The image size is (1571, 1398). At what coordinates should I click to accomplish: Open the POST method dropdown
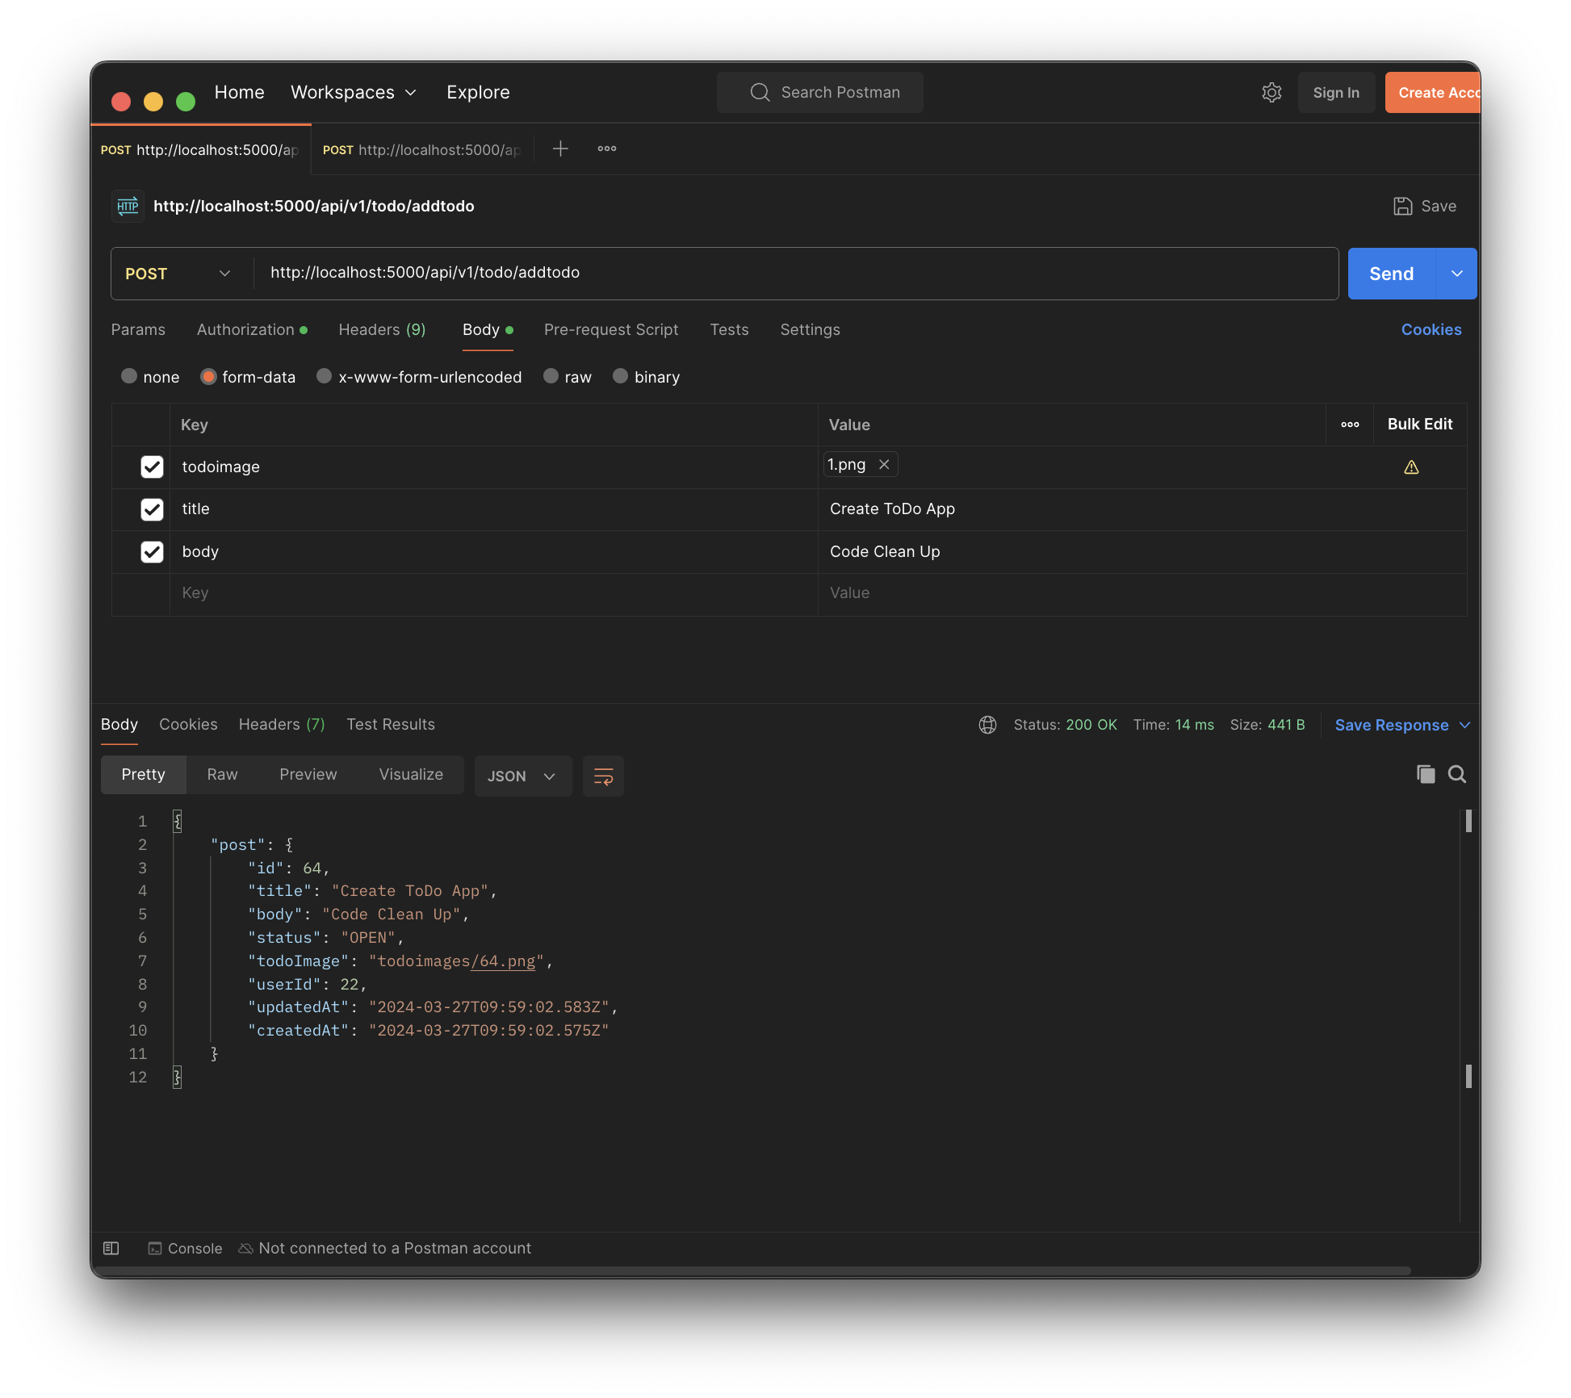click(179, 274)
